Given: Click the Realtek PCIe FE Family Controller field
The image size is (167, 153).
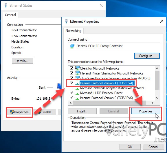Looking at the screenshot, I should click(114, 47).
